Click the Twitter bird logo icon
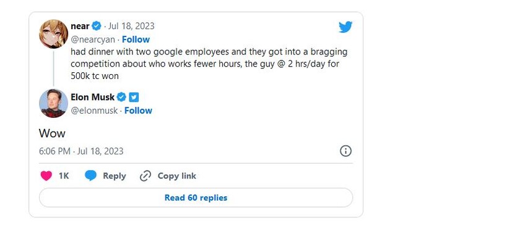 tap(345, 27)
